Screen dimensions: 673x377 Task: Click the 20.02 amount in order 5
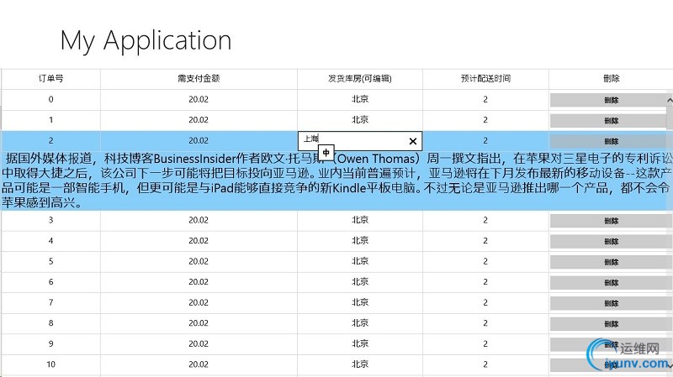[199, 261]
